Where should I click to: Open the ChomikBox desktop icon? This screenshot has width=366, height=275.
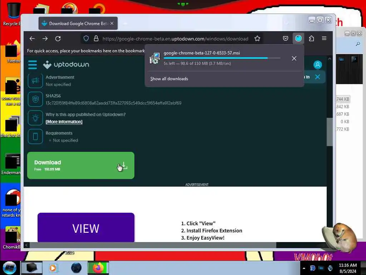pos(12,238)
